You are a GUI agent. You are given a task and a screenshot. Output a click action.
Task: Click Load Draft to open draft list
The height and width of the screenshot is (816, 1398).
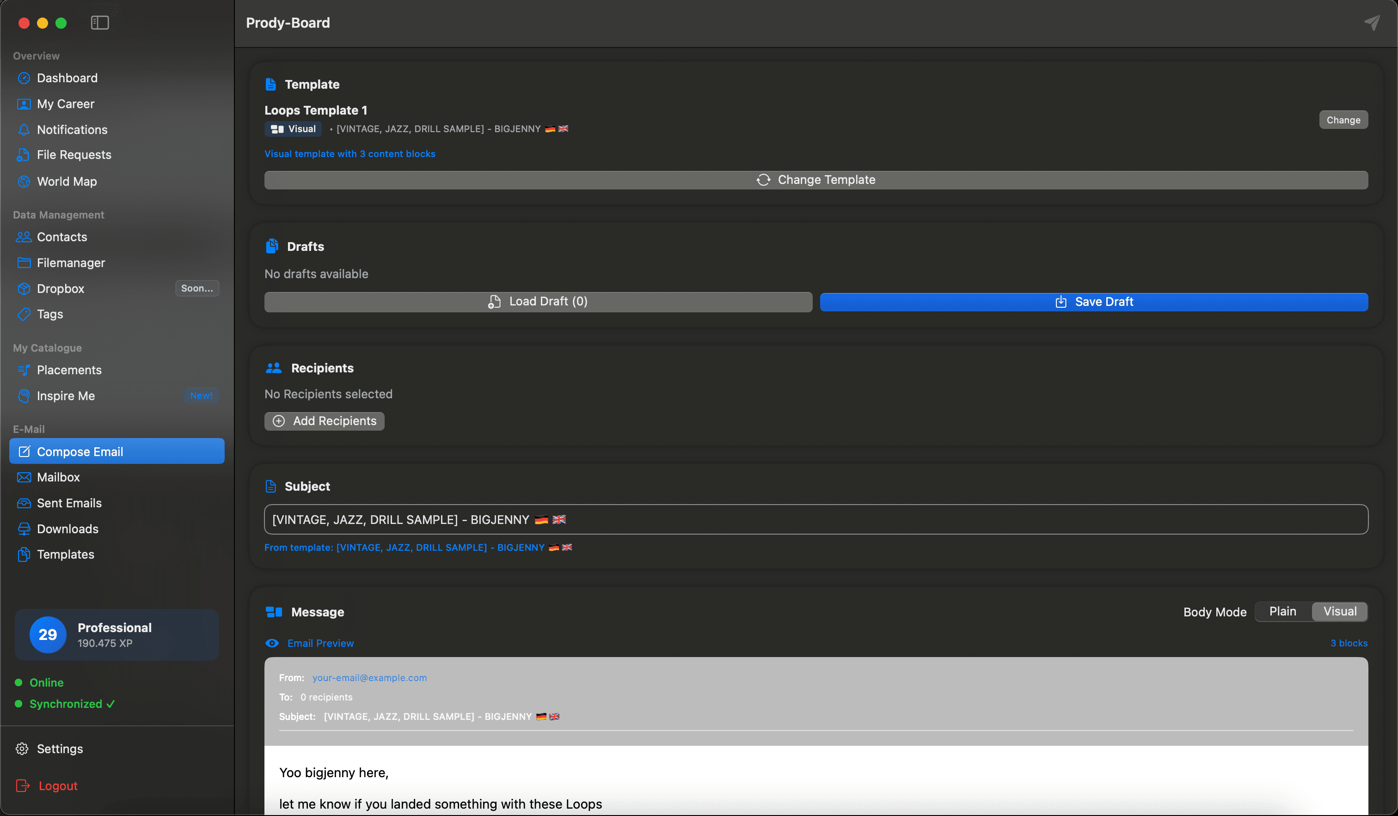click(537, 302)
